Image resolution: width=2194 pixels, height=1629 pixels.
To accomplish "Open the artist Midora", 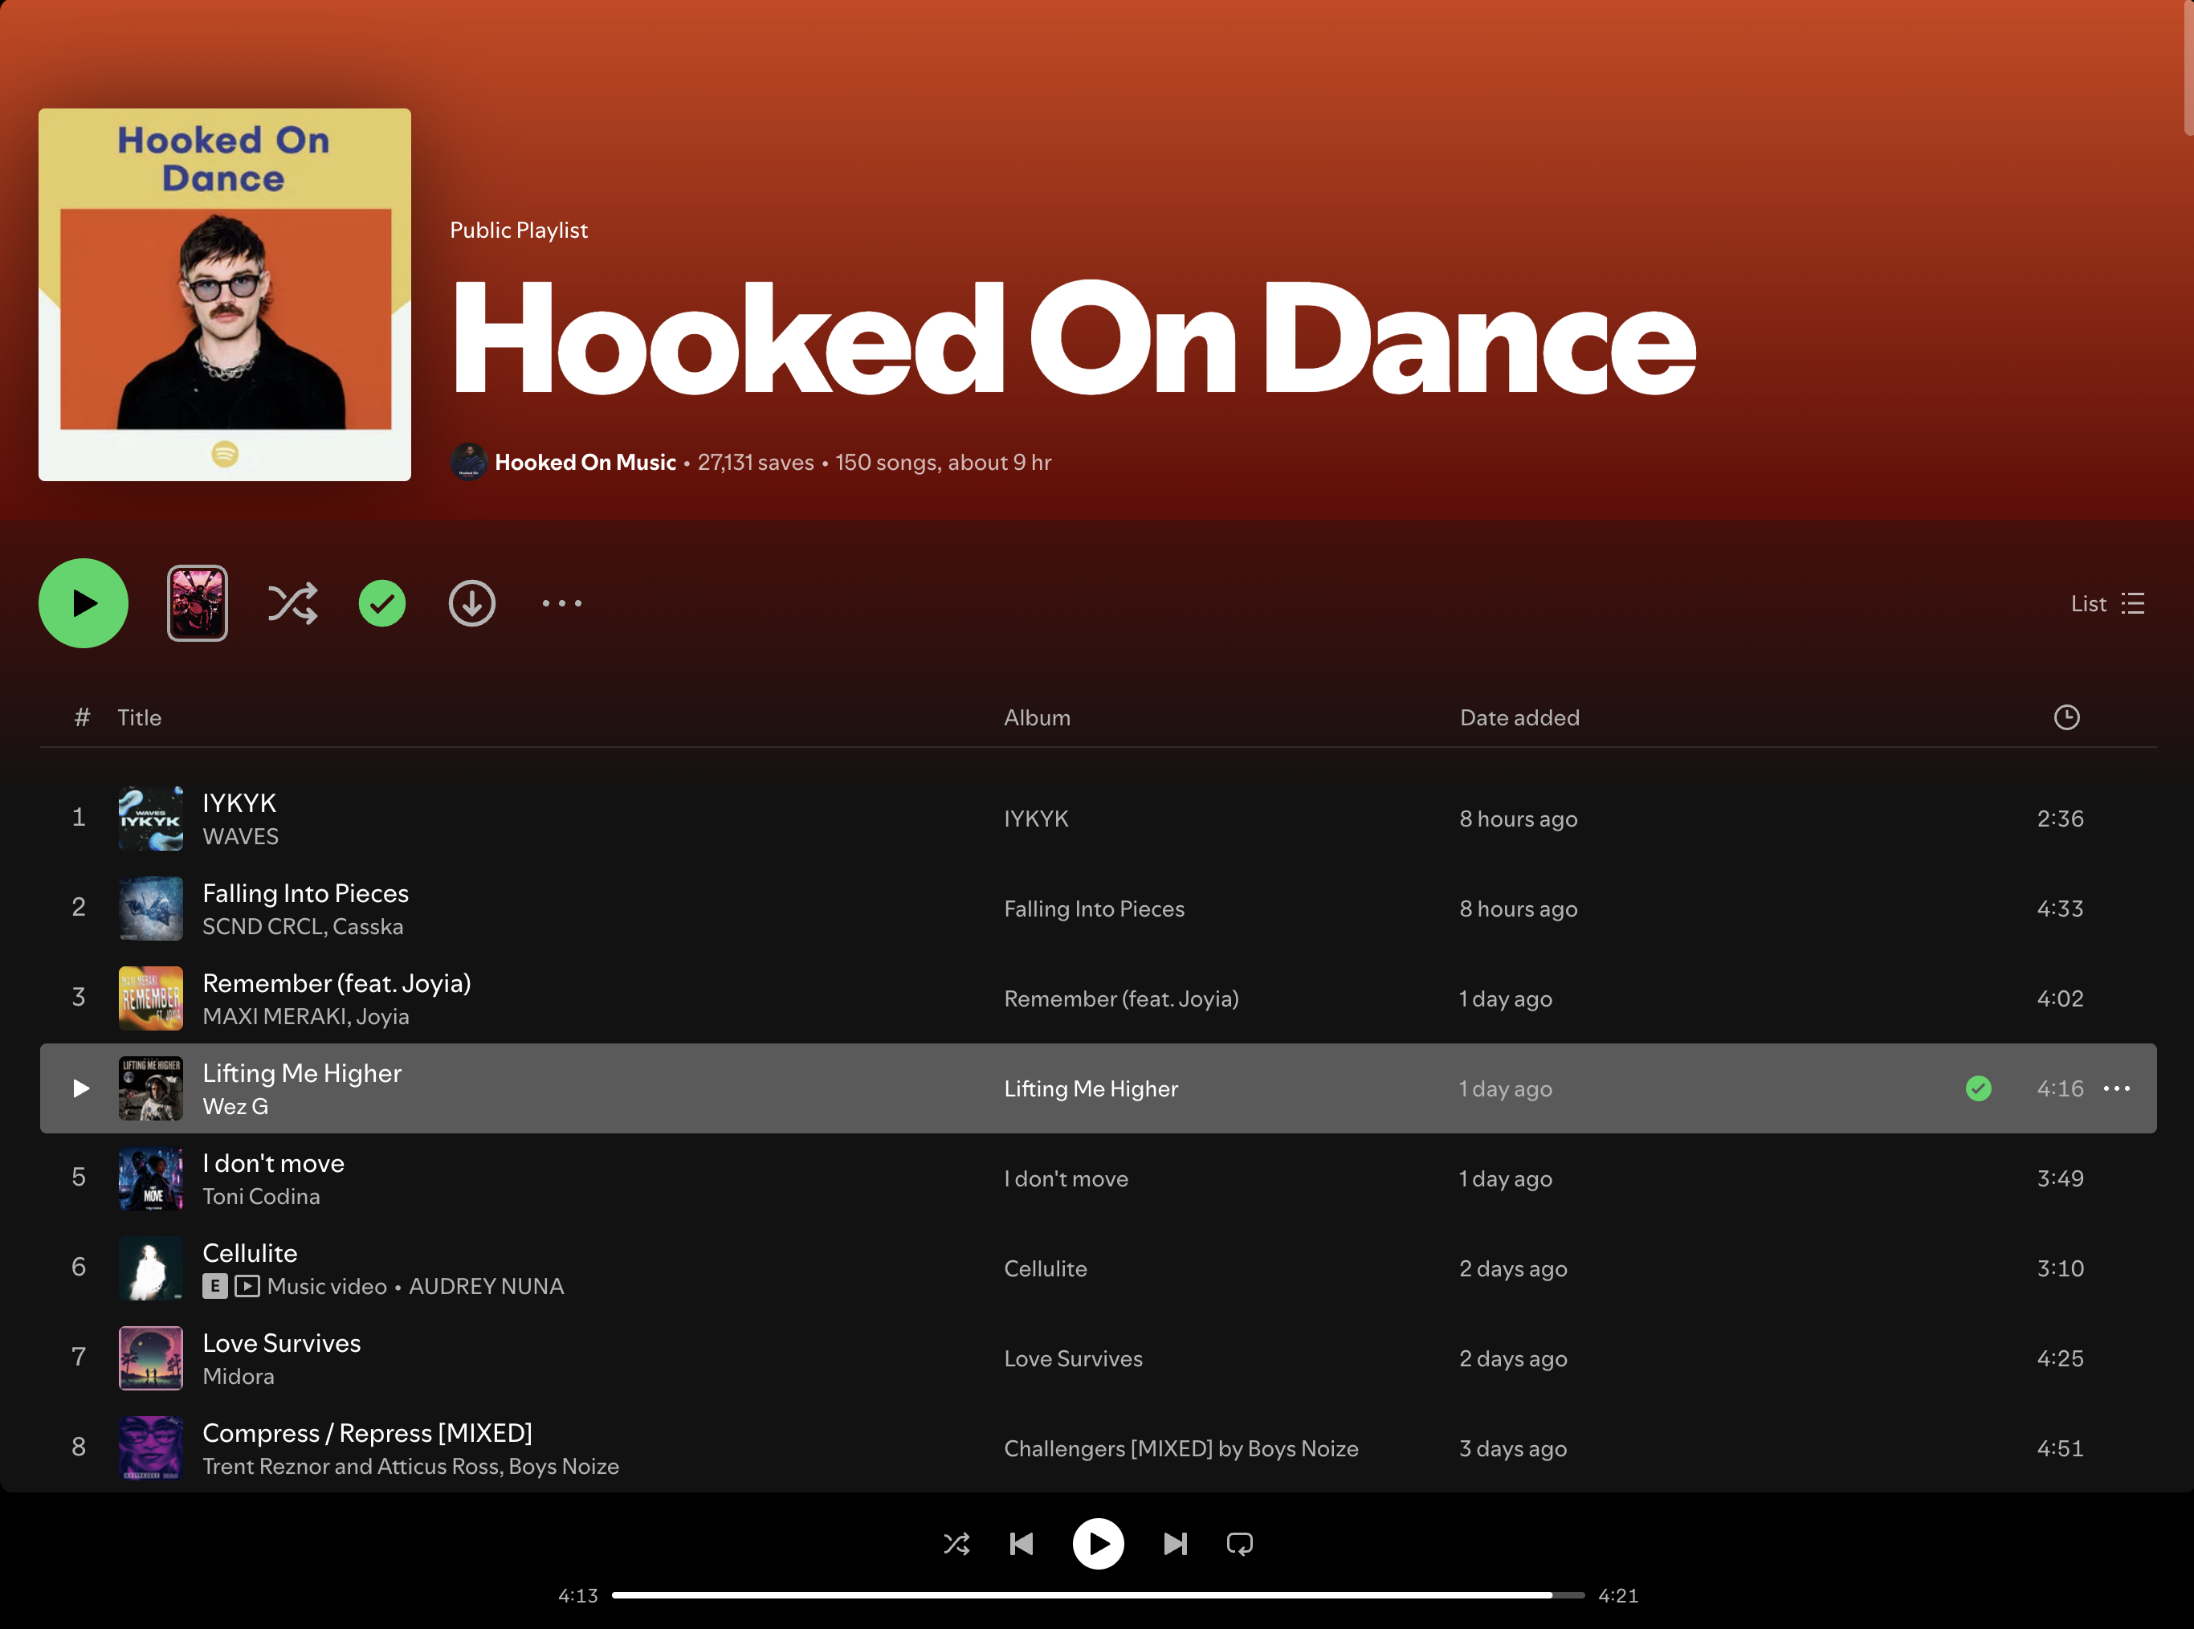I will click(x=239, y=1377).
